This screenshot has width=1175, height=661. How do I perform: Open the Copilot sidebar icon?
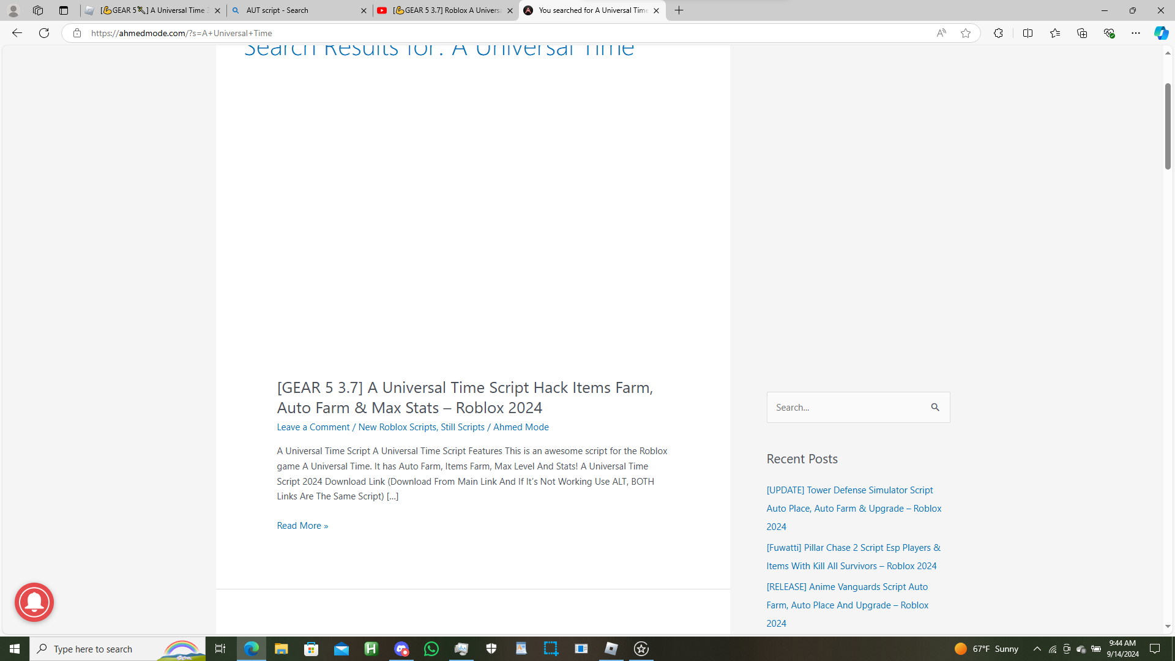(1160, 33)
